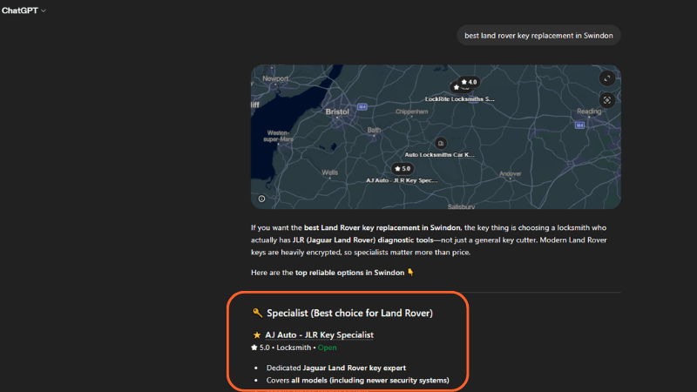This screenshot has height=392, width=697.
Task: Expand the map to fullscreen
Action: (607, 78)
